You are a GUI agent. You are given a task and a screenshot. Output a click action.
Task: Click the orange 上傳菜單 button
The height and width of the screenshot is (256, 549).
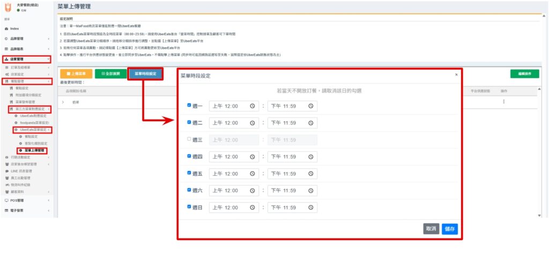76,73
